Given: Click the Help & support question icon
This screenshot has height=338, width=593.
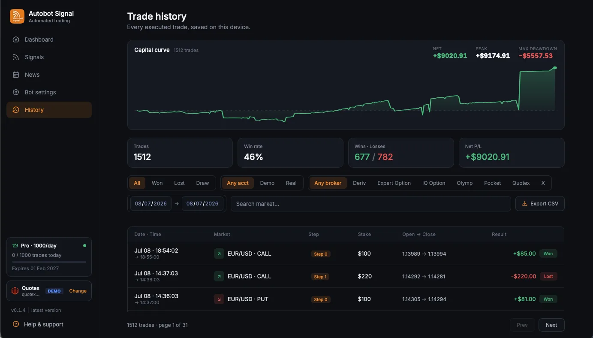Looking at the screenshot, I should click(x=16, y=324).
